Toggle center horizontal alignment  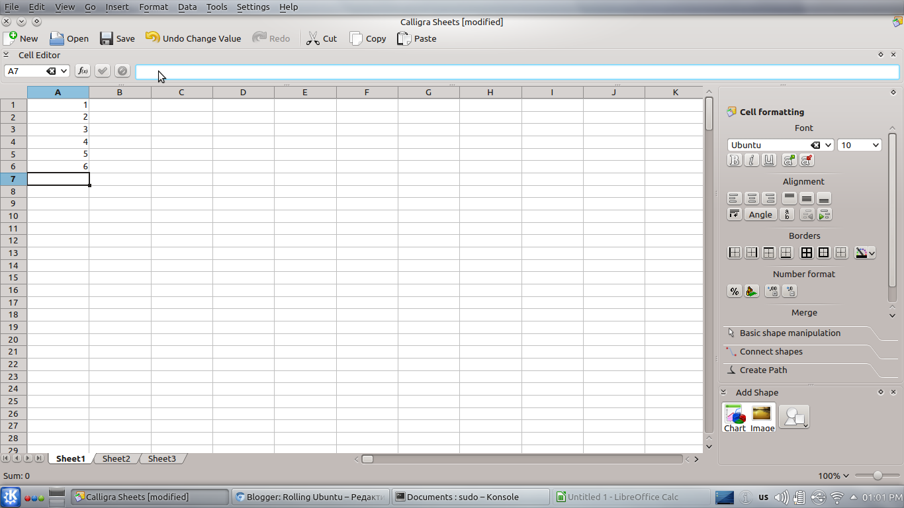[752, 198]
